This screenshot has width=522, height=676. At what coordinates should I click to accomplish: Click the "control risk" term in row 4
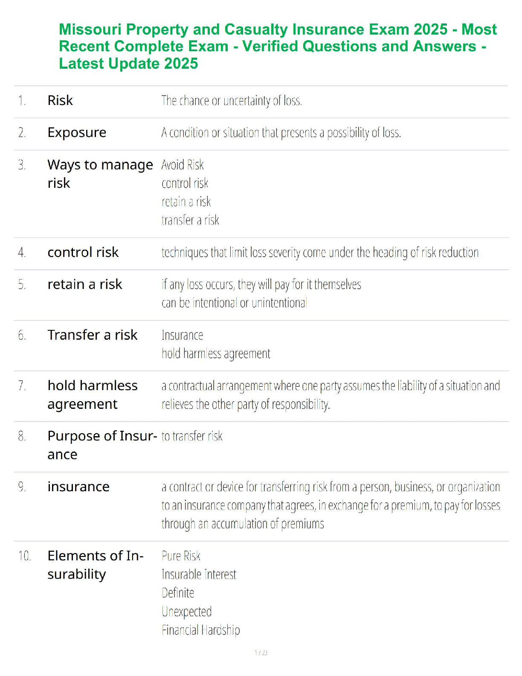(x=83, y=252)
